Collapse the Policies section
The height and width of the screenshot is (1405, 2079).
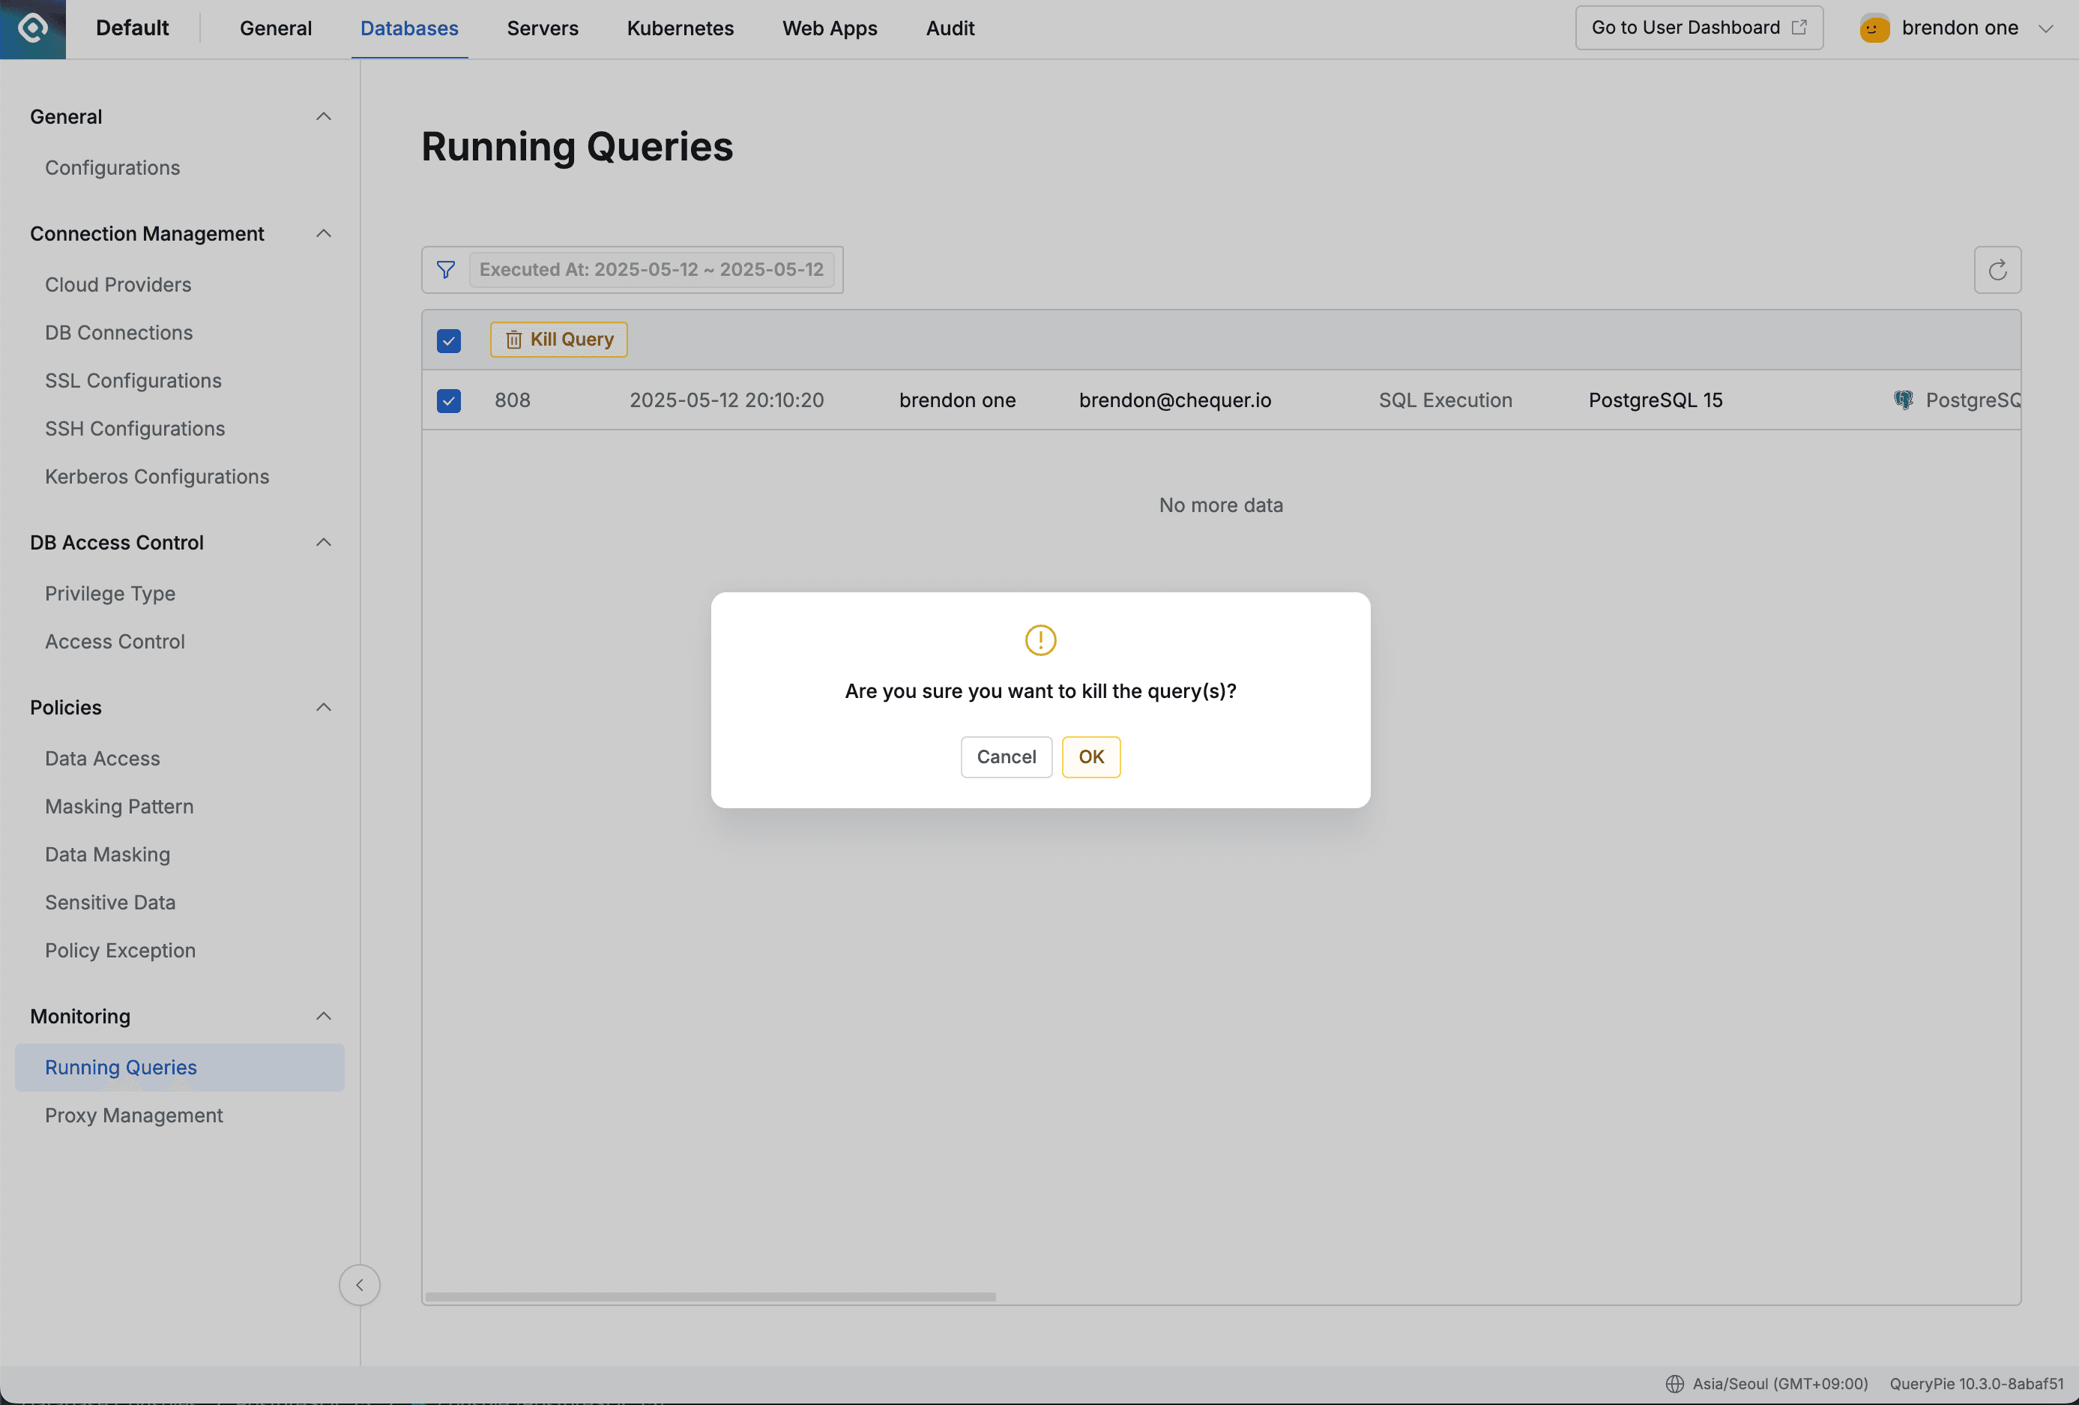[x=324, y=707]
